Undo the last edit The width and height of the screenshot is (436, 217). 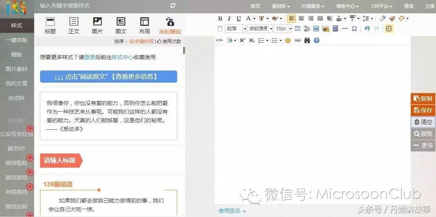coord(367,29)
